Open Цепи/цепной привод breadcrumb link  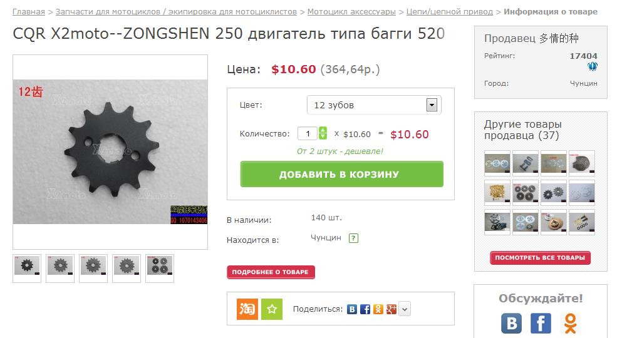click(450, 12)
